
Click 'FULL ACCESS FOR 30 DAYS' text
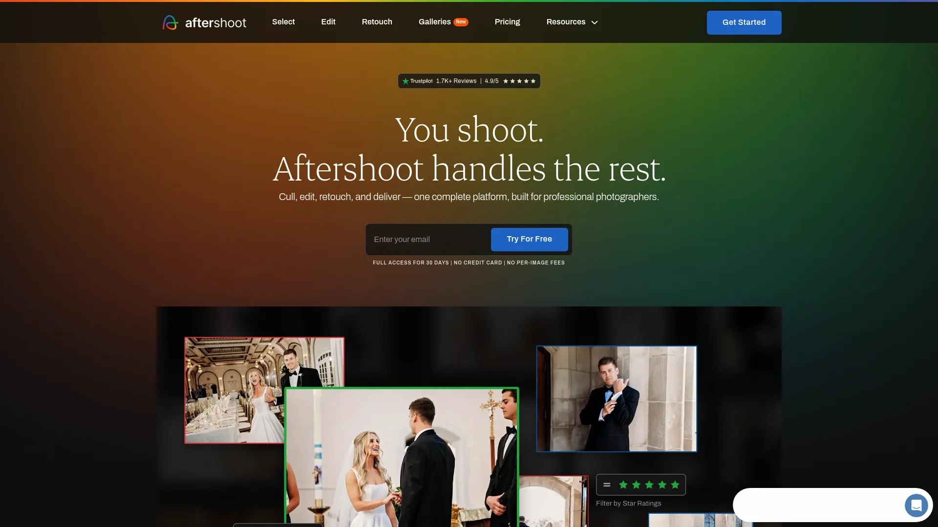point(411,263)
